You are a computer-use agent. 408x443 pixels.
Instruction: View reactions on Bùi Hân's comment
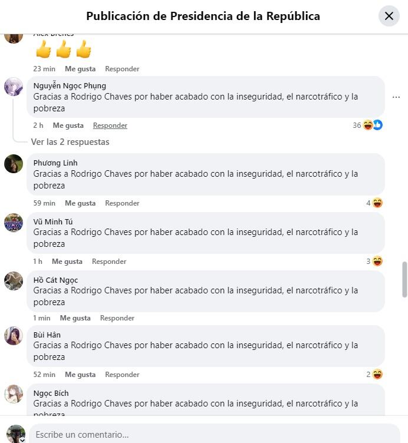374,374
